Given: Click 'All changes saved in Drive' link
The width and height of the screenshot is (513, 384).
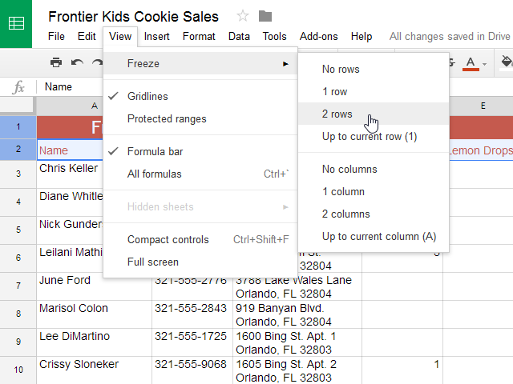Looking at the screenshot, I should [449, 36].
